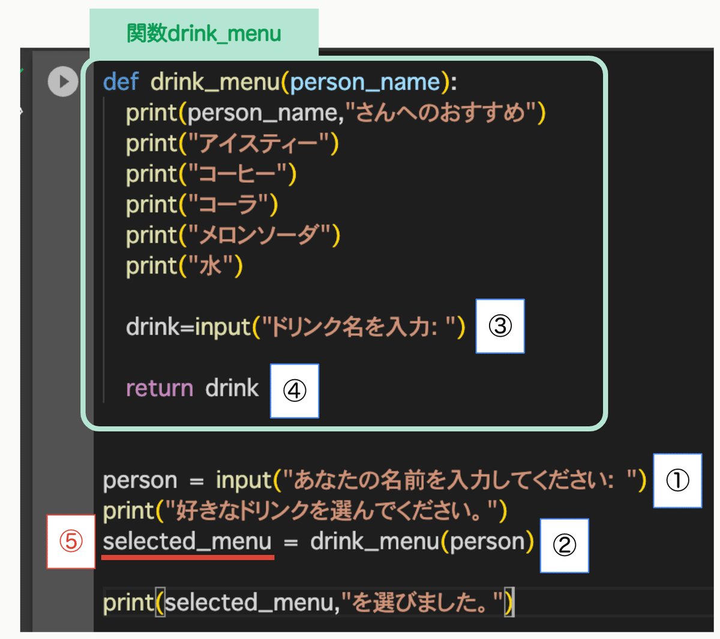The height and width of the screenshot is (639, 720).
Task: Click the underlined selected_menu variable
Action: tap(188, 541)
